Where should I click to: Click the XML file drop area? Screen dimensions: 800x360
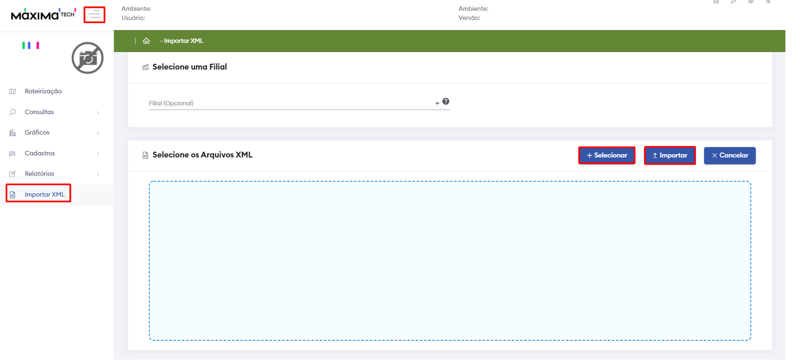tap(450, 261)
